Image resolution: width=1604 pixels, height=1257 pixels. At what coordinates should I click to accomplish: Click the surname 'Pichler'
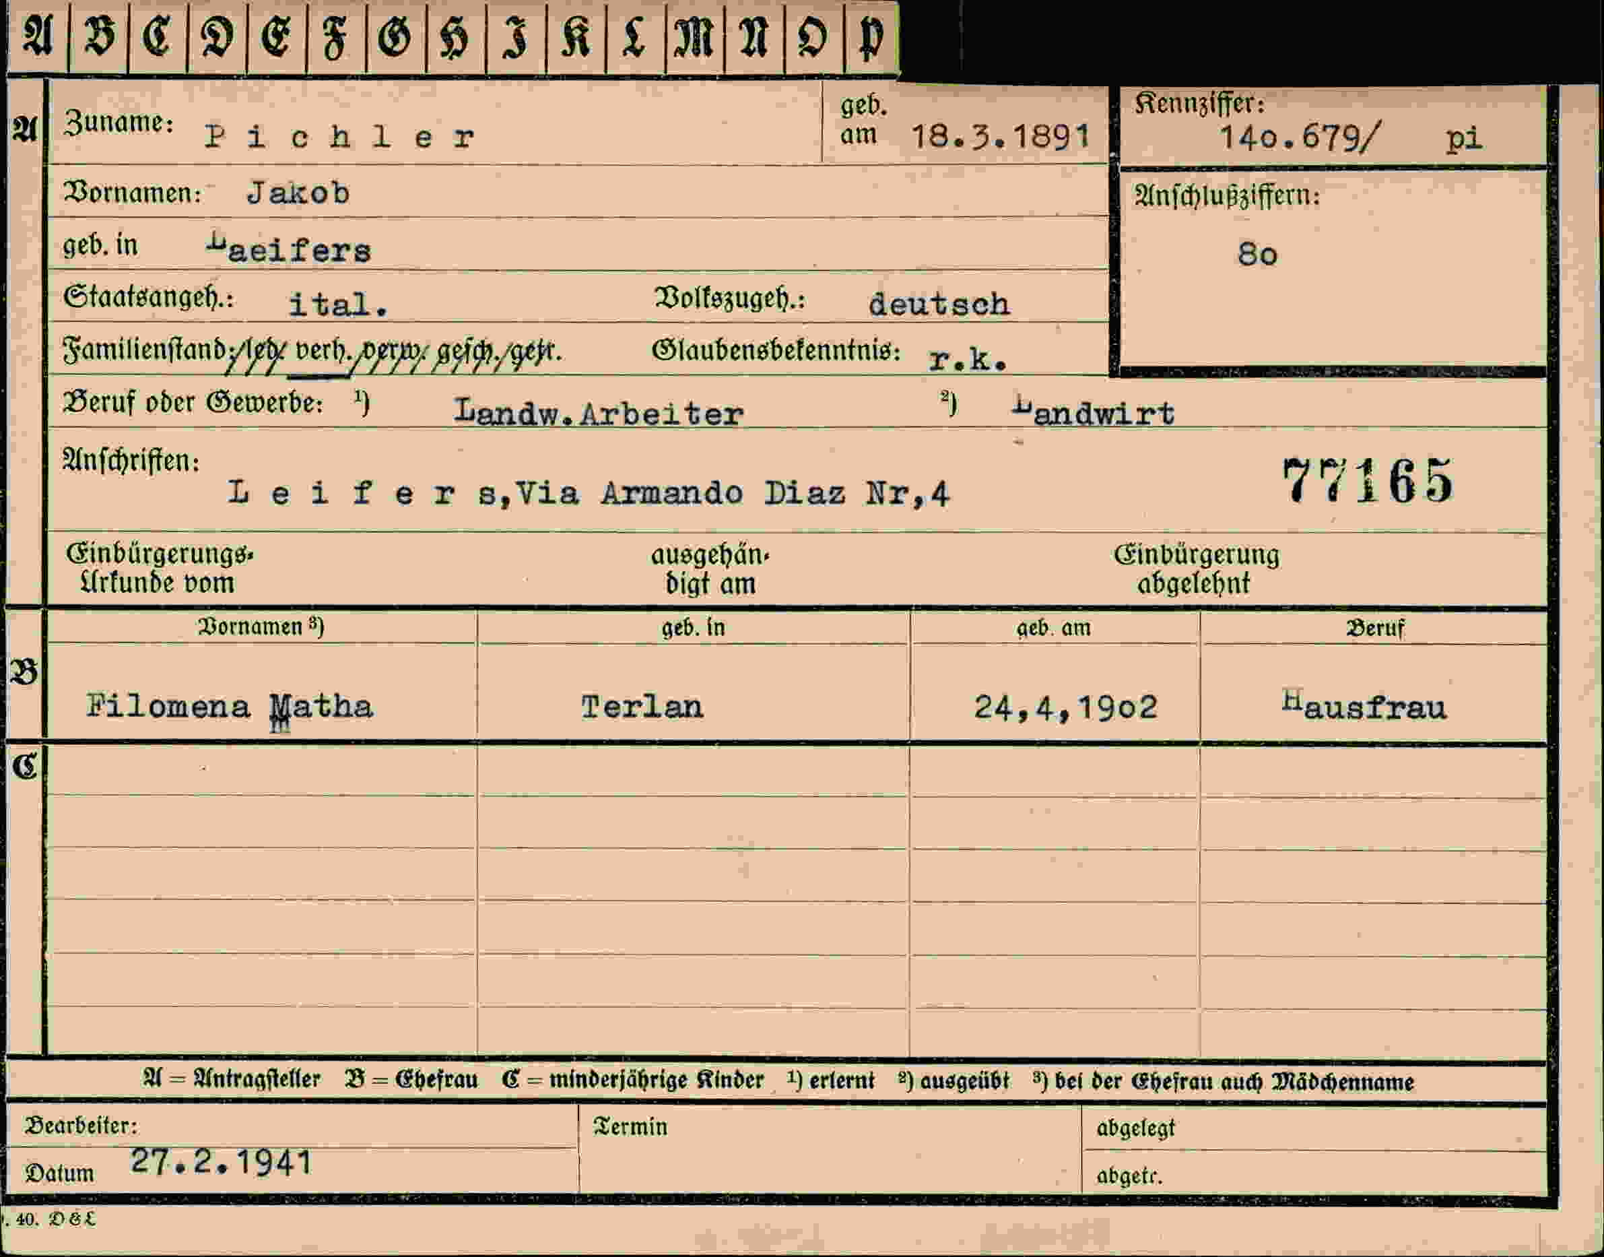340,137
